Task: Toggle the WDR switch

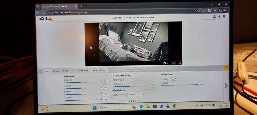Action: [x=121, y=80]
